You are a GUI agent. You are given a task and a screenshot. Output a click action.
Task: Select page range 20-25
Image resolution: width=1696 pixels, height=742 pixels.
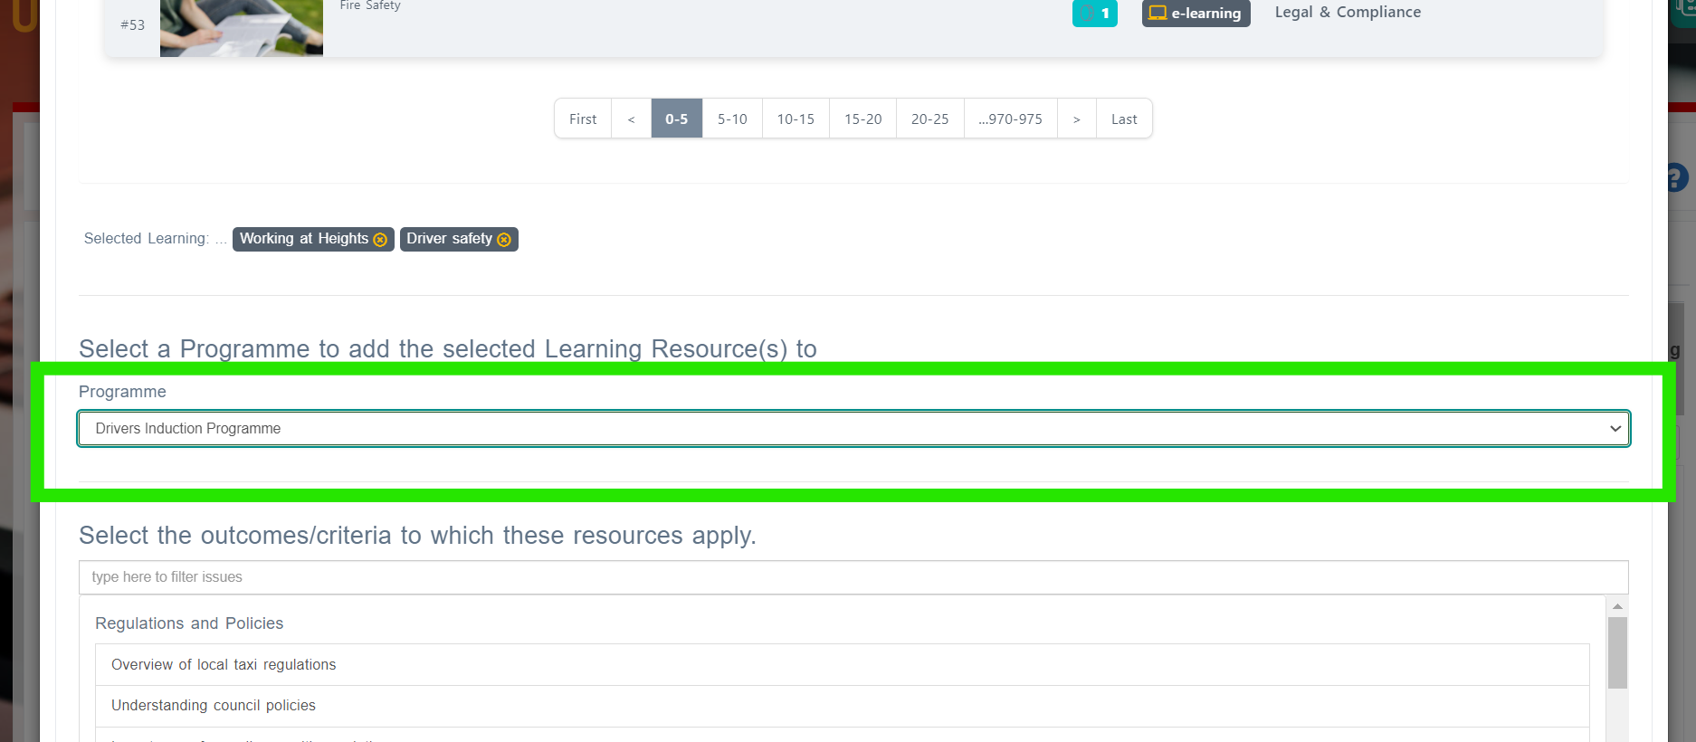pos(930,119)
